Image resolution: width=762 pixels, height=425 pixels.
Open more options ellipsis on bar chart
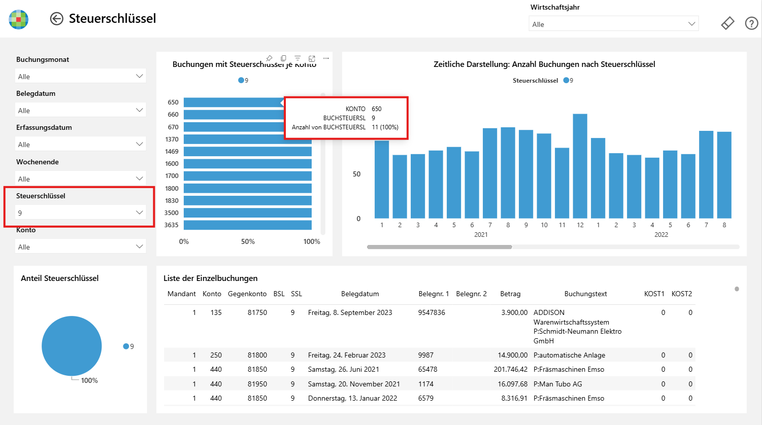click(326, 58)
